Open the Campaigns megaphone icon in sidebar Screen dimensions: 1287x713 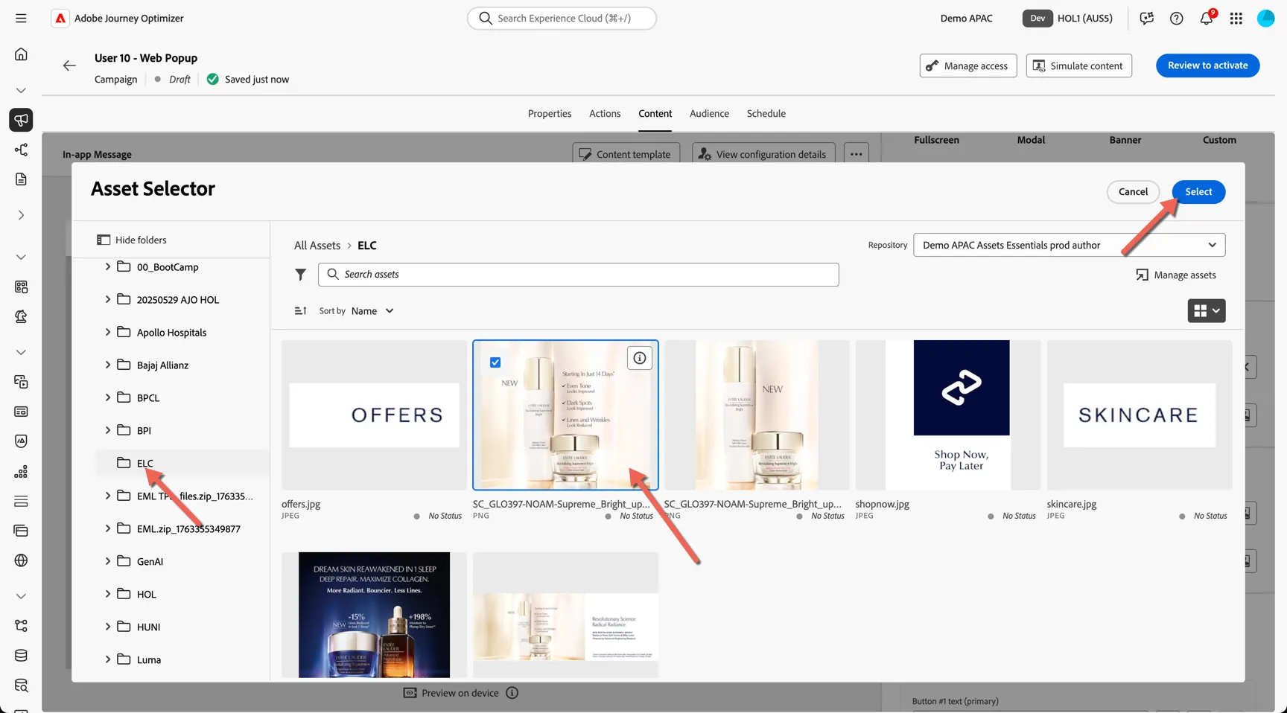pos(21,120)
